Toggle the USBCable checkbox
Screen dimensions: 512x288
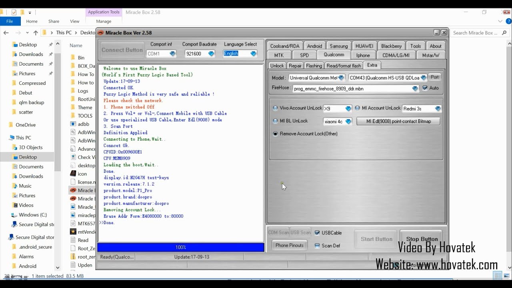(317, 233)
